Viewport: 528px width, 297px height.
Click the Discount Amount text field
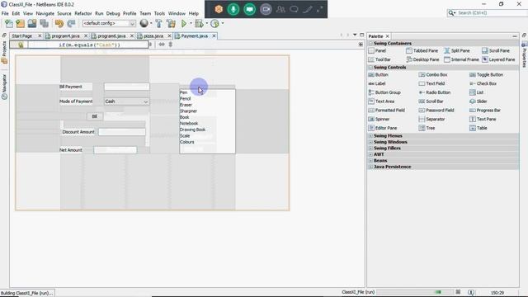(x=122, y=132)
